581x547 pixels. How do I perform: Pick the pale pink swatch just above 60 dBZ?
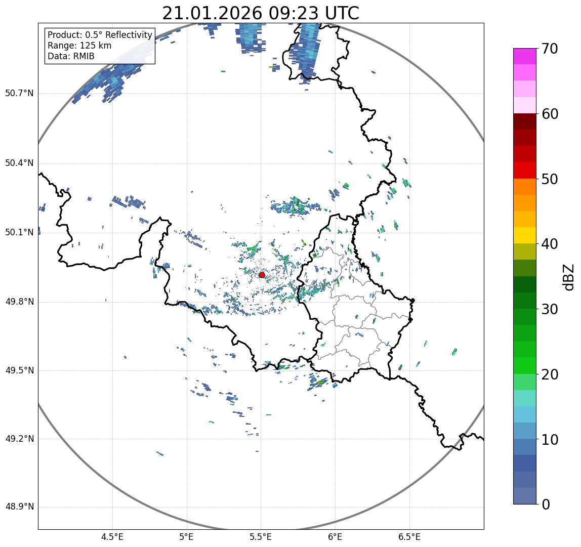[x=525, y=105]
